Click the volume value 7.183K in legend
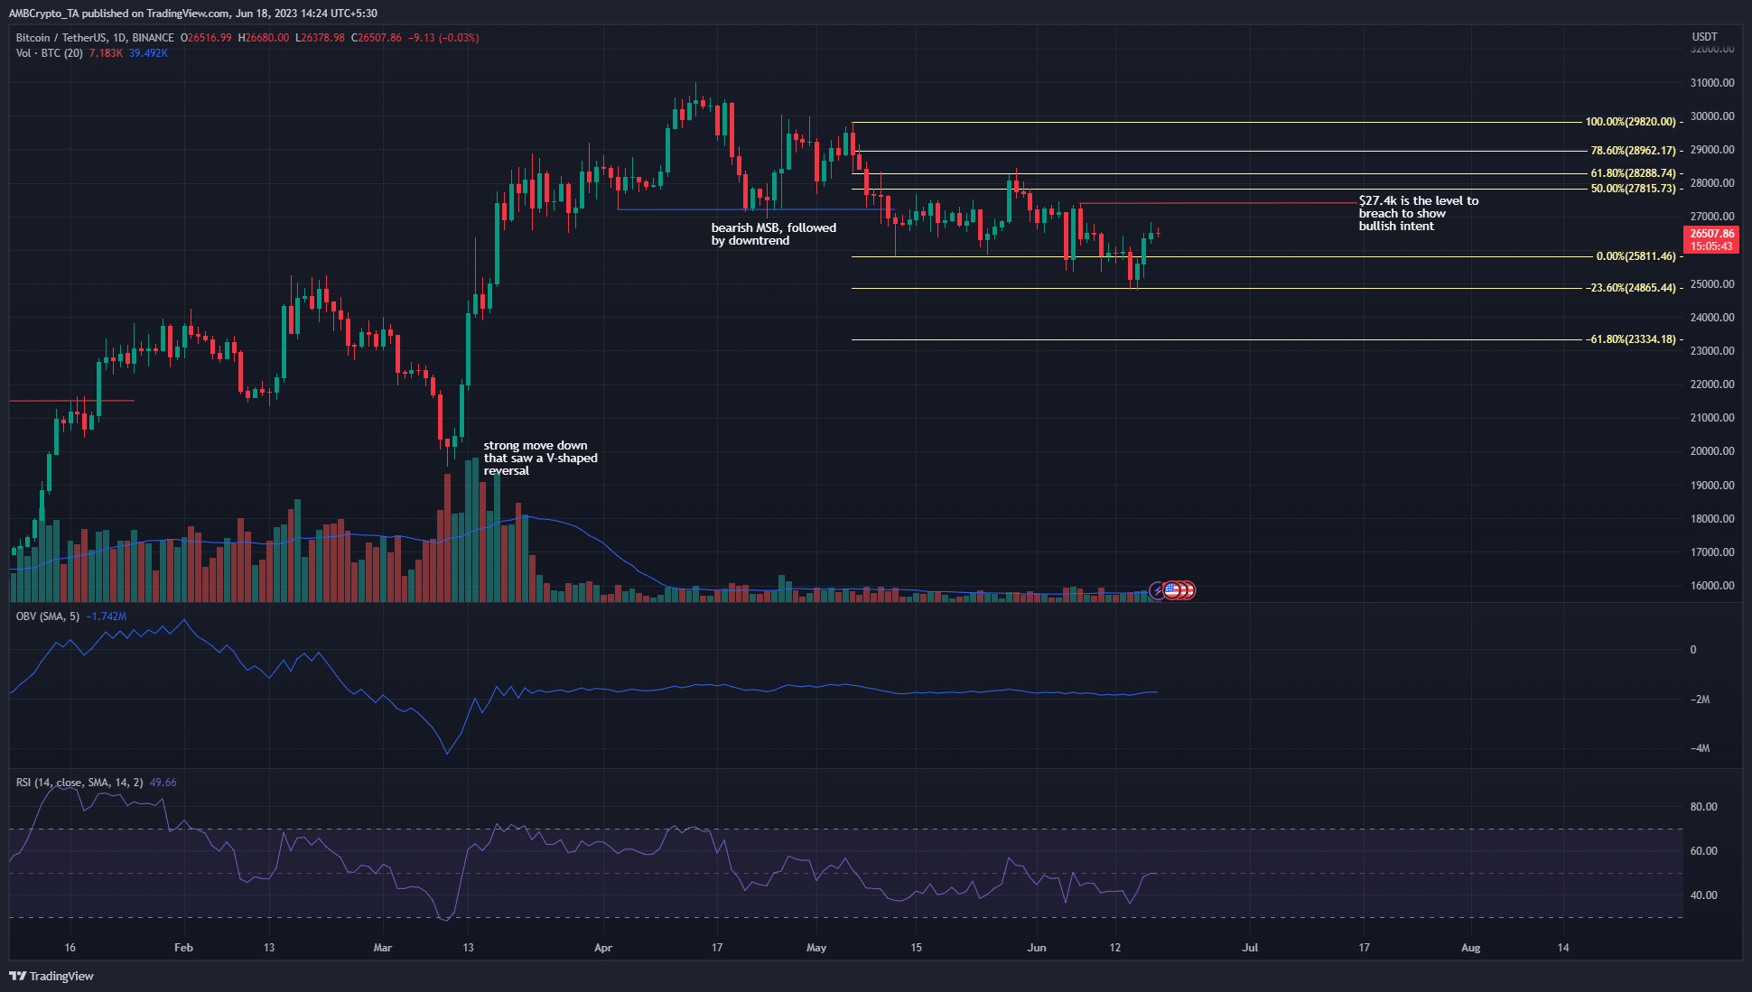The width and height of the screenshot is (1752, 992). (x=106, y=53)
